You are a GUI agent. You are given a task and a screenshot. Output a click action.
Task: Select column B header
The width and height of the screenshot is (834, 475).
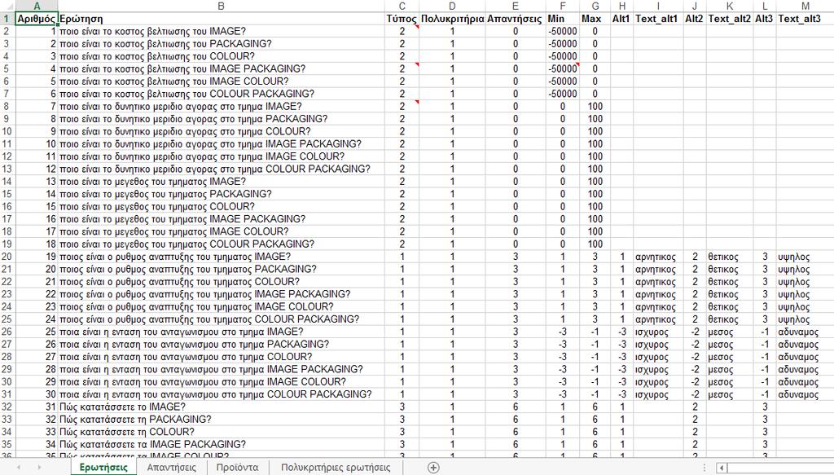click(x=222, y=6)
